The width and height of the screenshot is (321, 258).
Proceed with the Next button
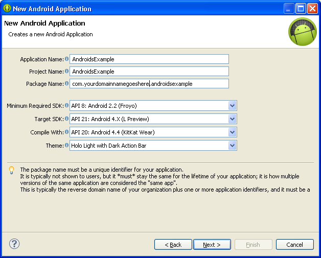pos(212,245)
